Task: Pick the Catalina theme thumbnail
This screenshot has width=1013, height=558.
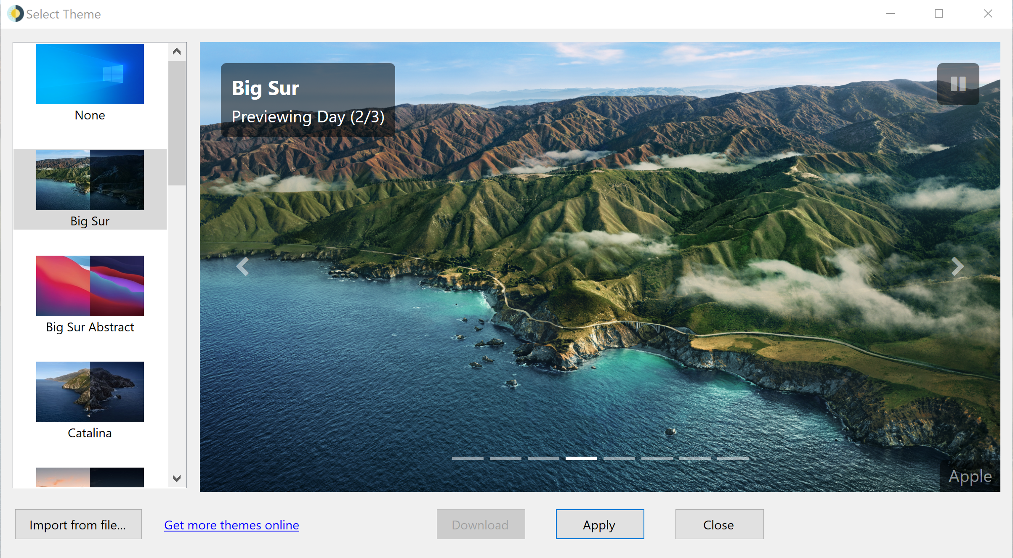Action: pyautogui.click(x=90, y=392)
